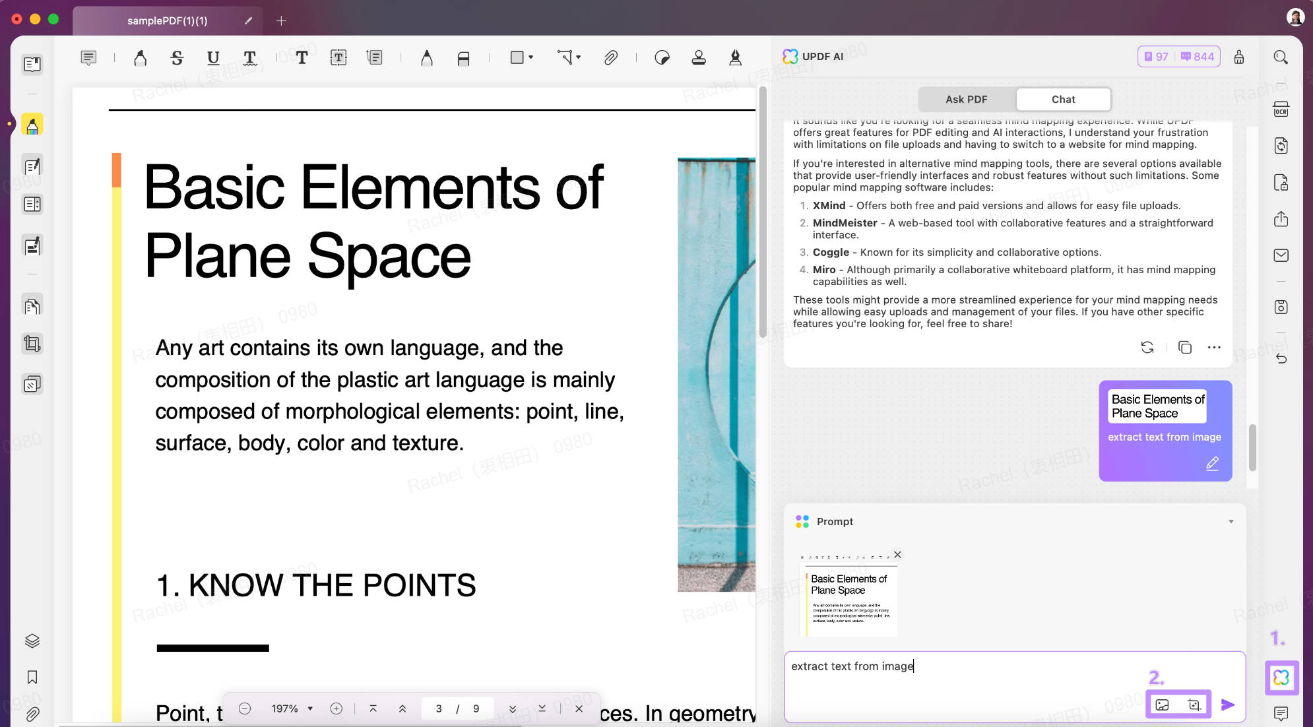Click the undo arrow in right sidebar
Image resolution: width=1313 pixels, height=727 pixels.
click(1281, 359)
